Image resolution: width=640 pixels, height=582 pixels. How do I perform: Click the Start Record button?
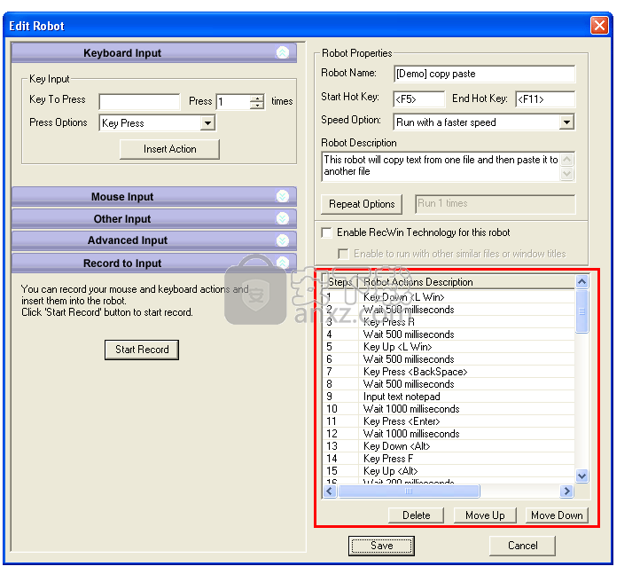[142, 350]
